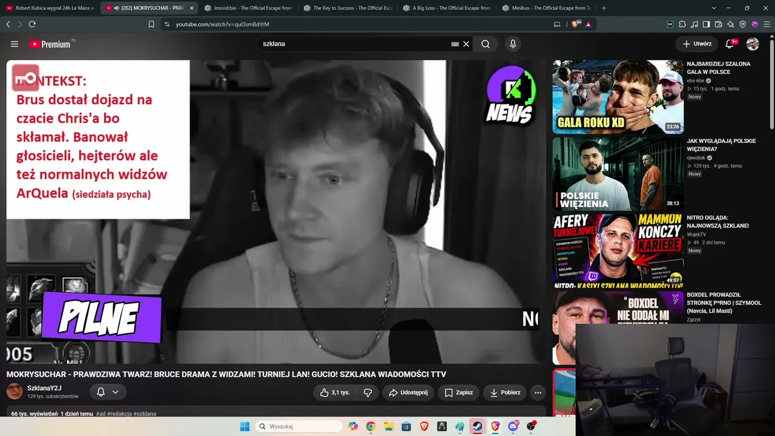The height and width of the screenshot is (436, 775).
Task: Open Discord from the taskbar
Action: (x=513, y=426)
